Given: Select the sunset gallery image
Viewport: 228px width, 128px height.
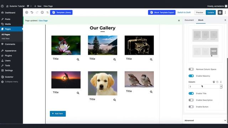Looking at the screenshot, I should pos(66,80).
